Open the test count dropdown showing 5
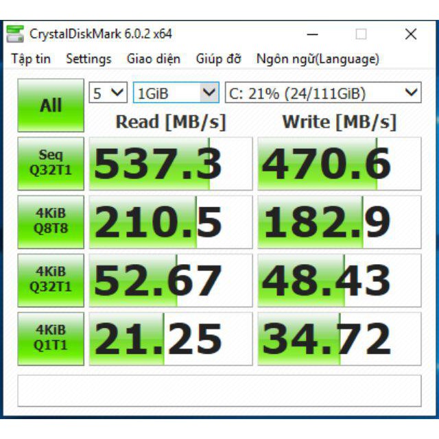 108,93
